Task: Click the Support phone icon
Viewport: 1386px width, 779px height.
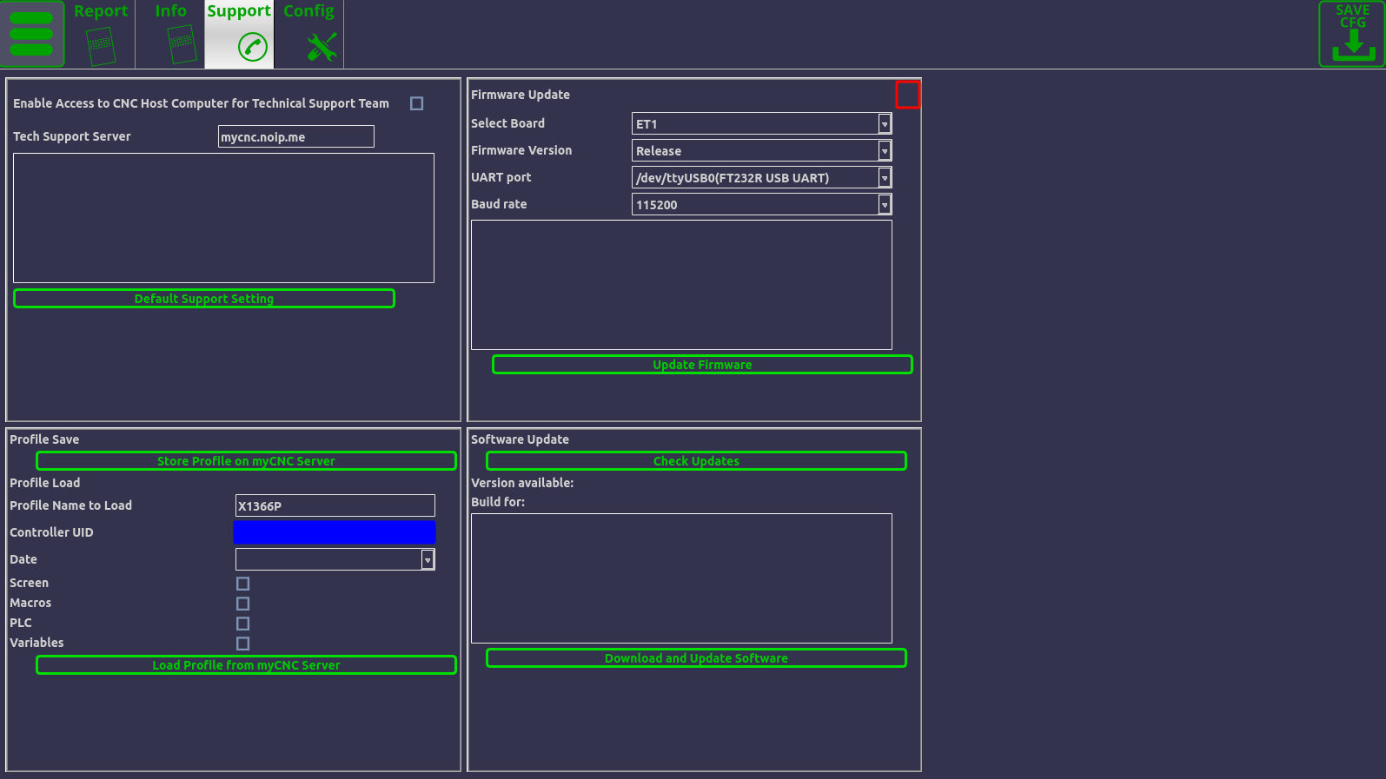Action: coord(252,47)
